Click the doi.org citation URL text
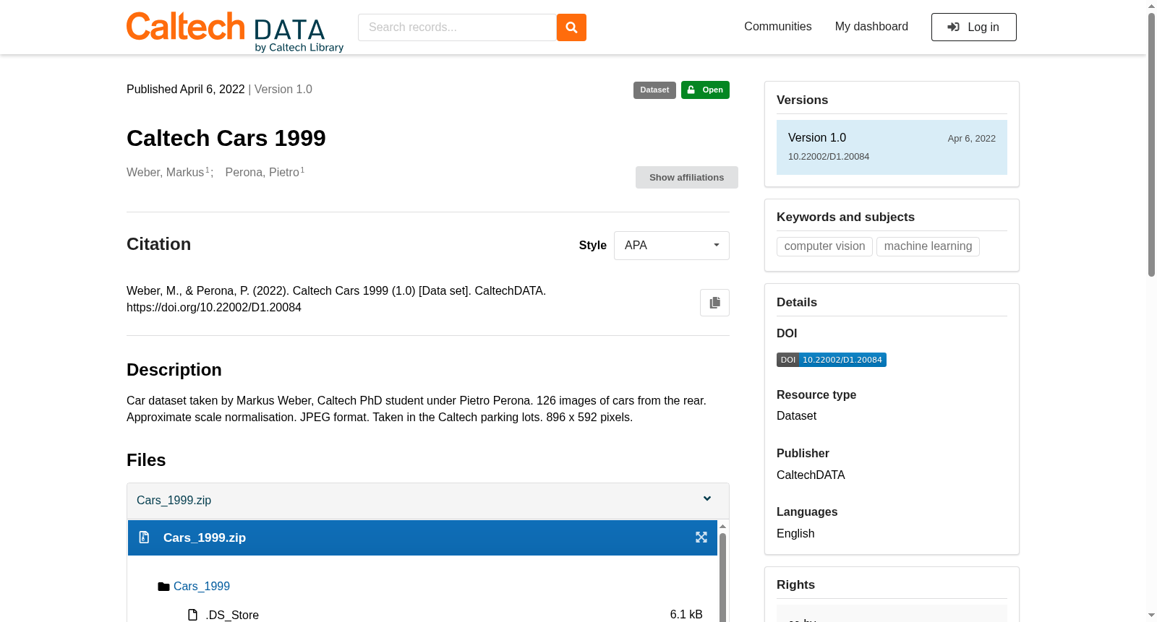The width and height of the screenshot is (1157, 622). [x=214, y=308]
